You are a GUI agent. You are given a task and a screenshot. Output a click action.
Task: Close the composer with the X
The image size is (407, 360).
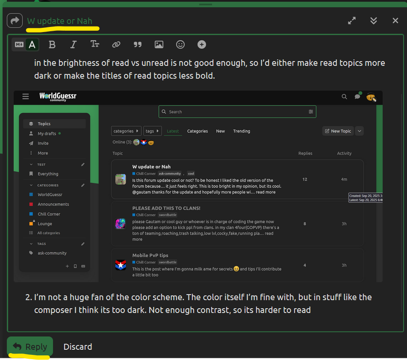(395, 21)
